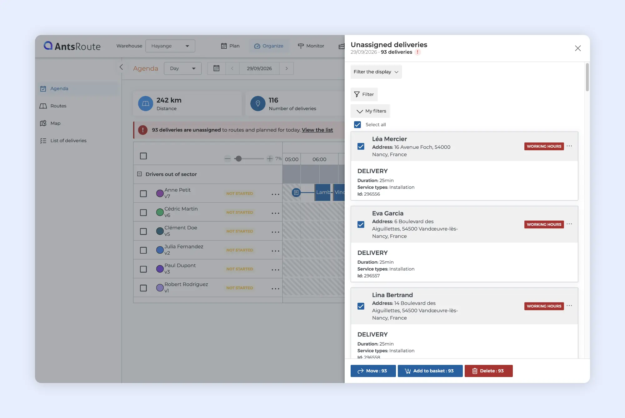Click Léa Mercier WORKING HOURS badge
Viewport: 625px width, 418px height.
pyautogui.click(x=544, y=146)
